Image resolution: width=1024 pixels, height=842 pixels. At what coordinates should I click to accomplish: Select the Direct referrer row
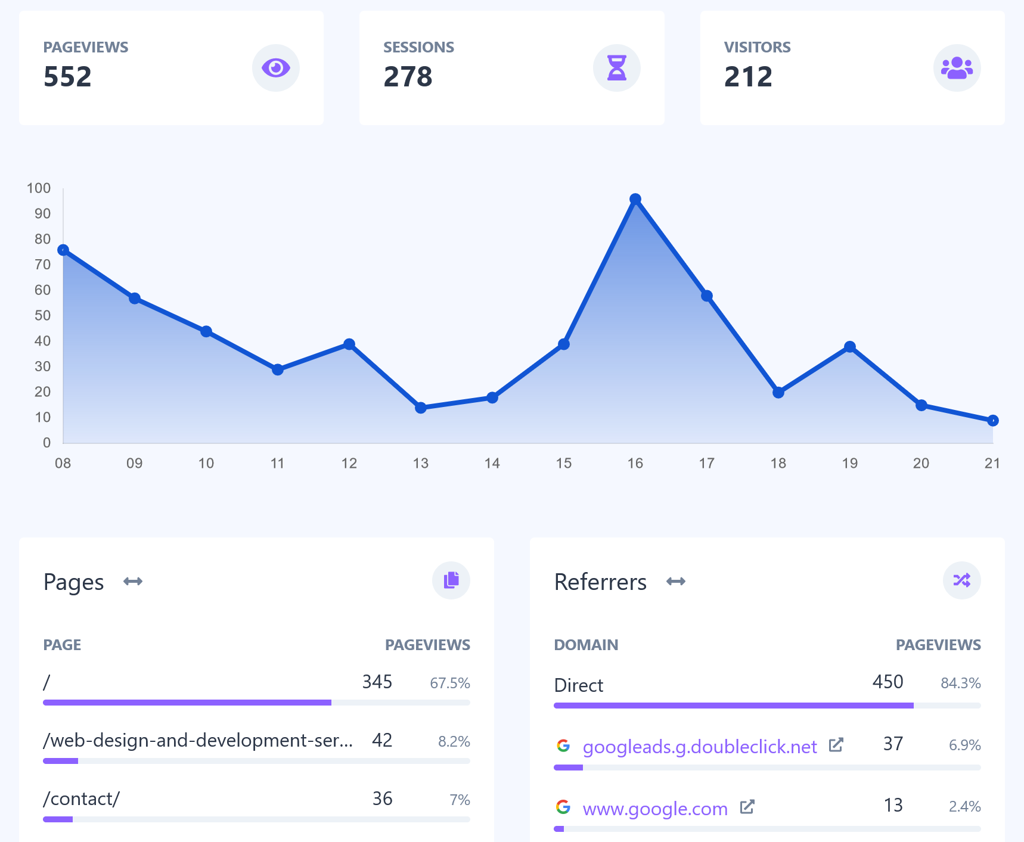click(767, 690)
